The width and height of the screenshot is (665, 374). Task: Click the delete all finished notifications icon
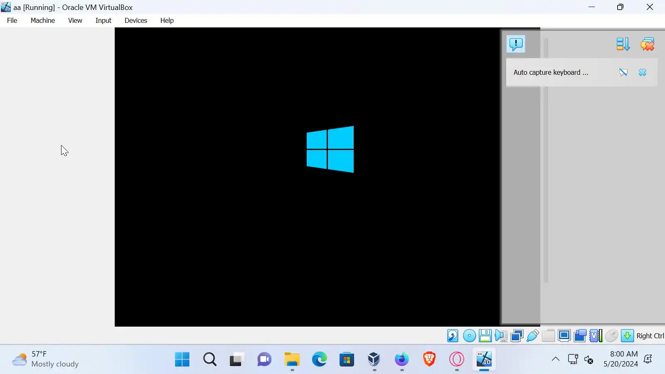[648, 44]
